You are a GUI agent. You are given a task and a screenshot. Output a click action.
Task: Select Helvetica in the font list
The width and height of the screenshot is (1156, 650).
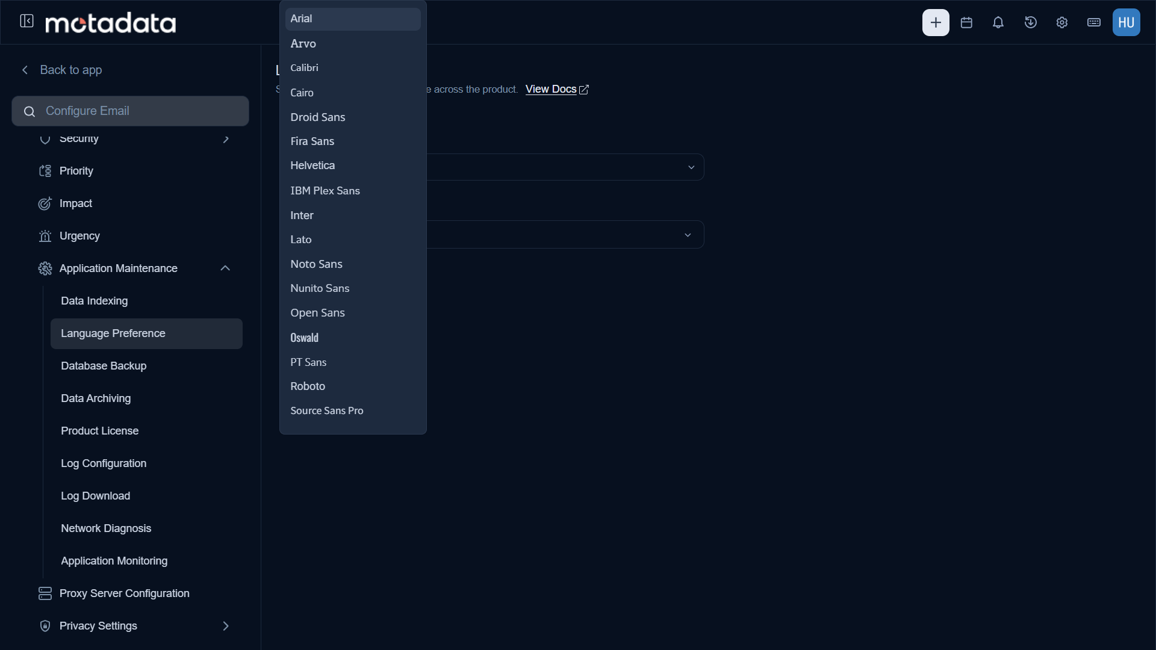click(353, 166)
